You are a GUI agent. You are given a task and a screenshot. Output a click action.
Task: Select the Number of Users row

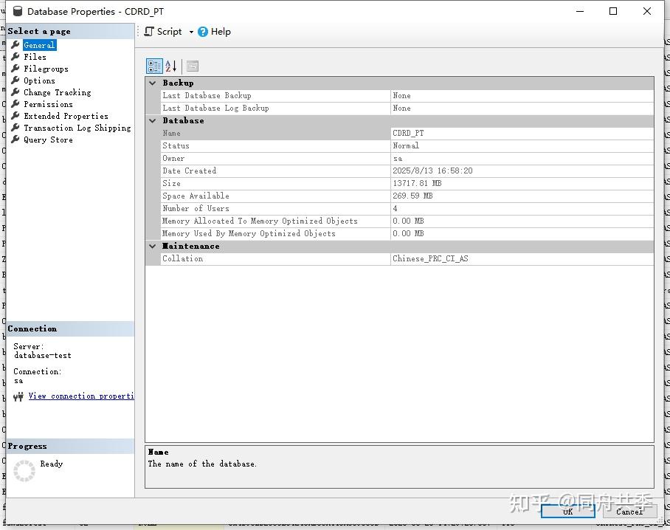(x=407, y=208)
